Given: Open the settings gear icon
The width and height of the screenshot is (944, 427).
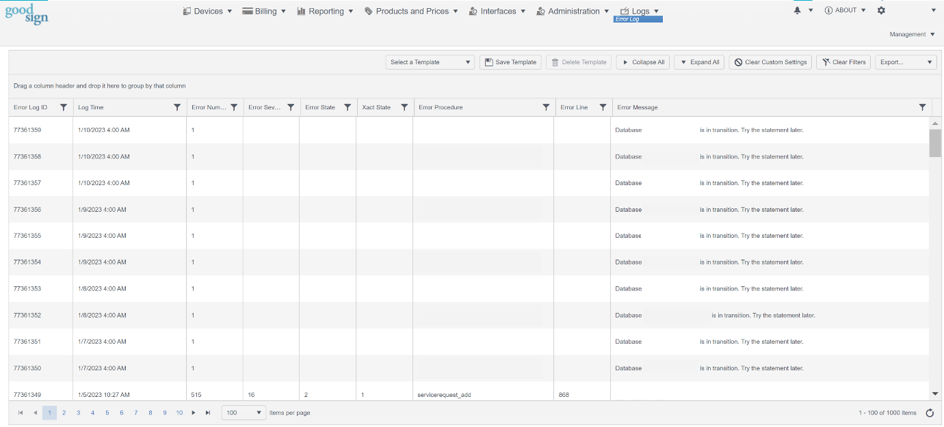Looking at the screenshot, I should pos(881,10).
